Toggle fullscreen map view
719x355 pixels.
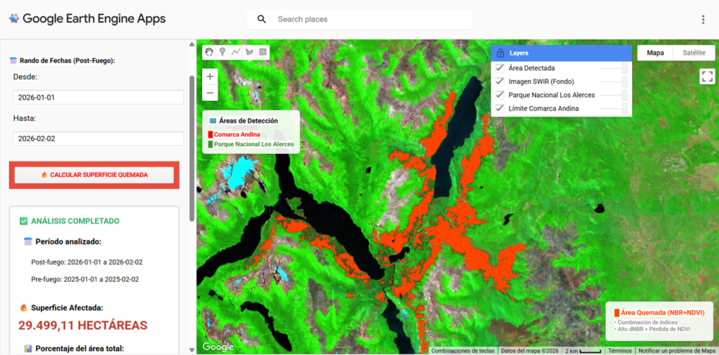[706, 76]
